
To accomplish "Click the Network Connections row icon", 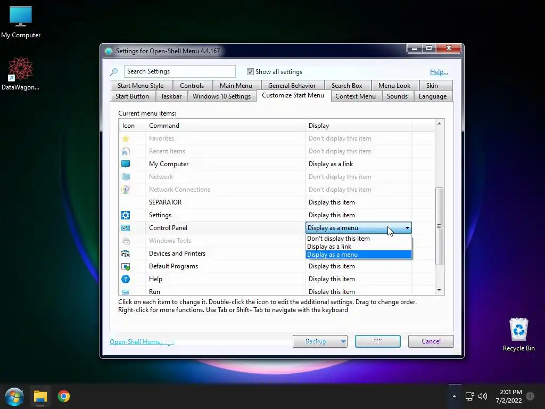I will coord(126,190).
